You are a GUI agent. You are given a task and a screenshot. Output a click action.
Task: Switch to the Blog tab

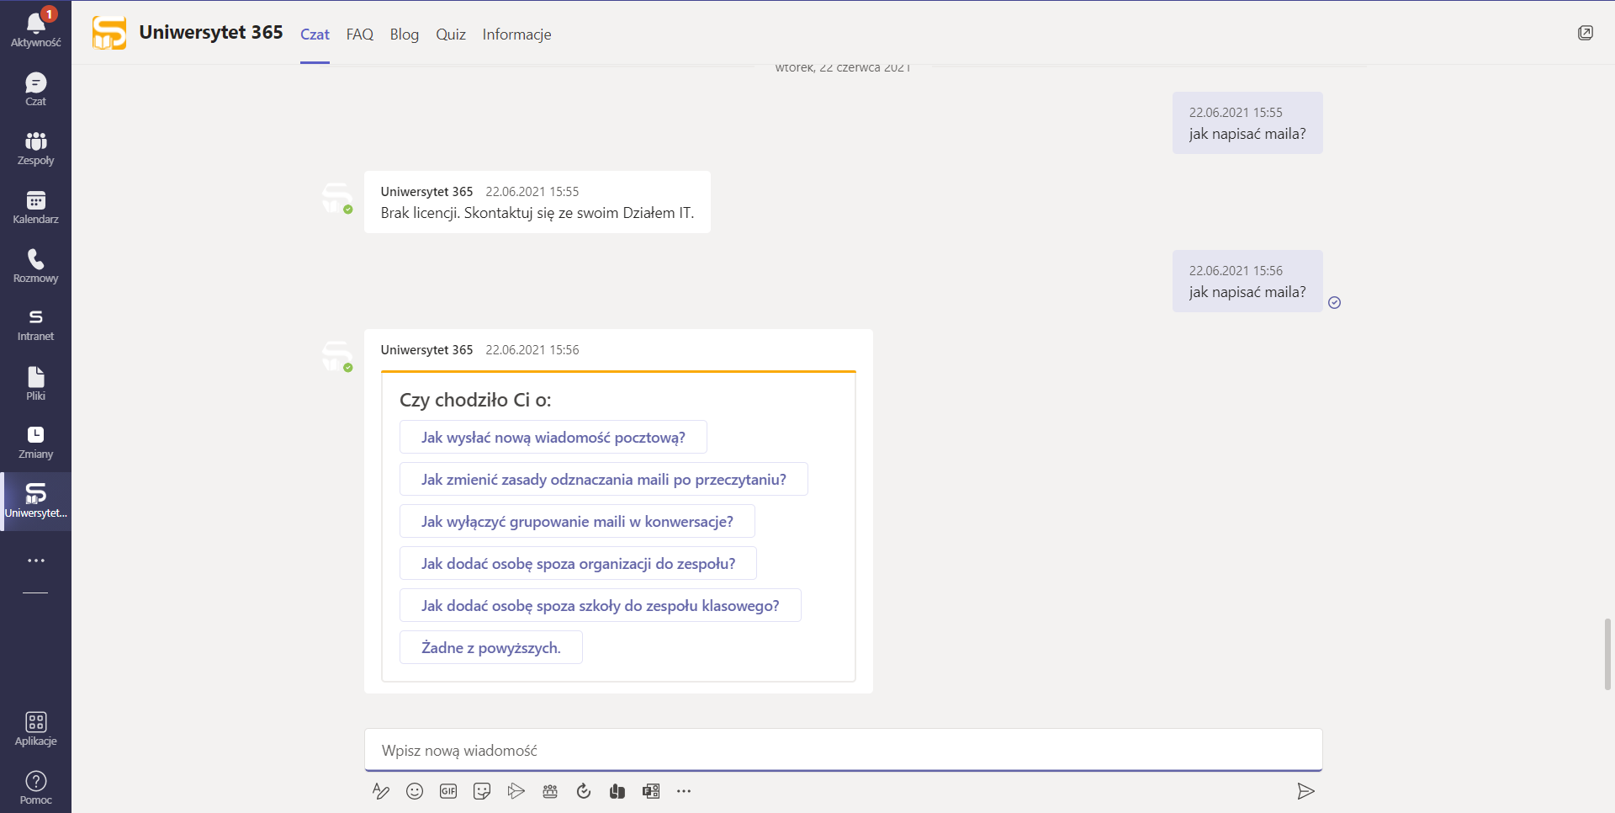point(405,35)
